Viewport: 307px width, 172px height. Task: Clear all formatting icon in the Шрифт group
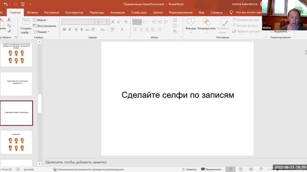click(x=126, y=22)
